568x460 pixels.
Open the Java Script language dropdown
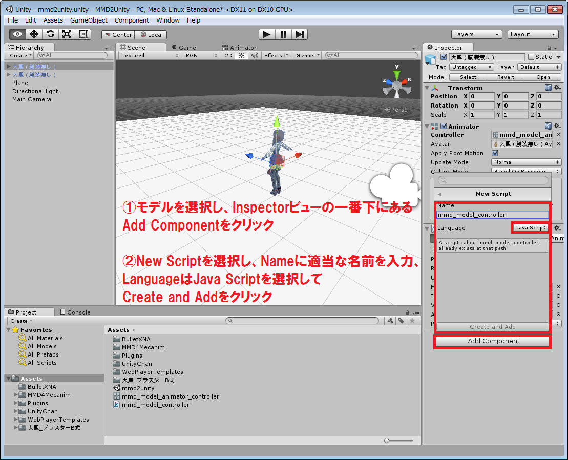[531, 228]
